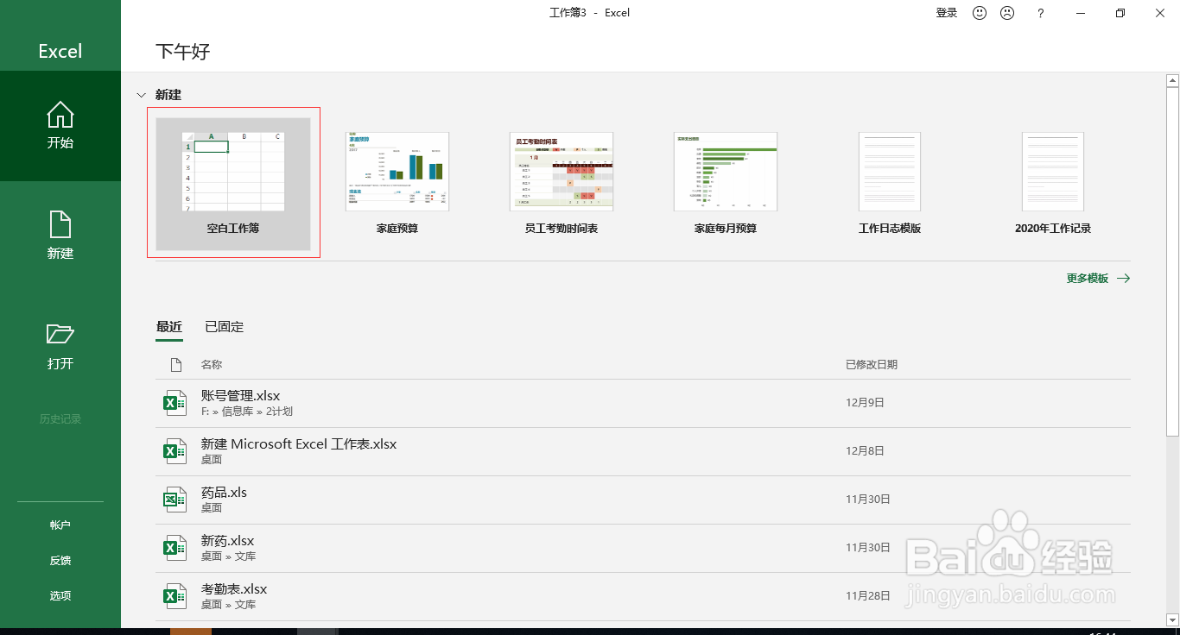Switch to the 最近 tab
1180x635 pixels.
[x=169, y=327]
